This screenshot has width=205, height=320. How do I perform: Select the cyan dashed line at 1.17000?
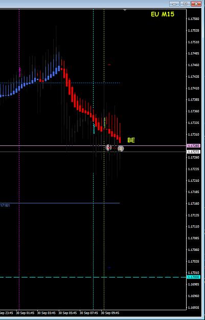93,277
